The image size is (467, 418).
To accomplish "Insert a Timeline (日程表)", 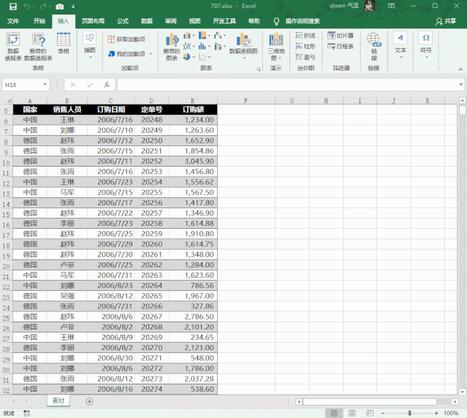I will coord(341,46).
